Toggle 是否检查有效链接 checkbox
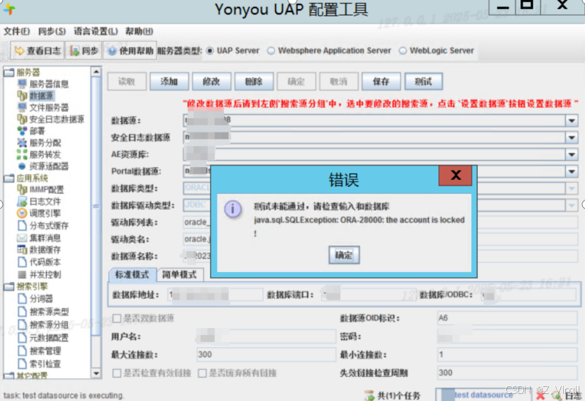Screen dimensions: 585x401 coord(117,373)
